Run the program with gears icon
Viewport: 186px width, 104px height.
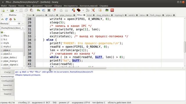pyautogui.click(x=88, y=10)
